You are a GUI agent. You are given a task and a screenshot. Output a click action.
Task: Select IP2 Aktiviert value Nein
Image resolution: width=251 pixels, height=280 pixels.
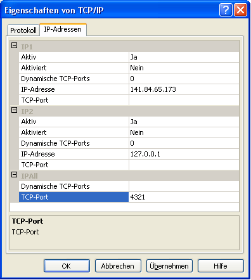(x=184, y=132)
